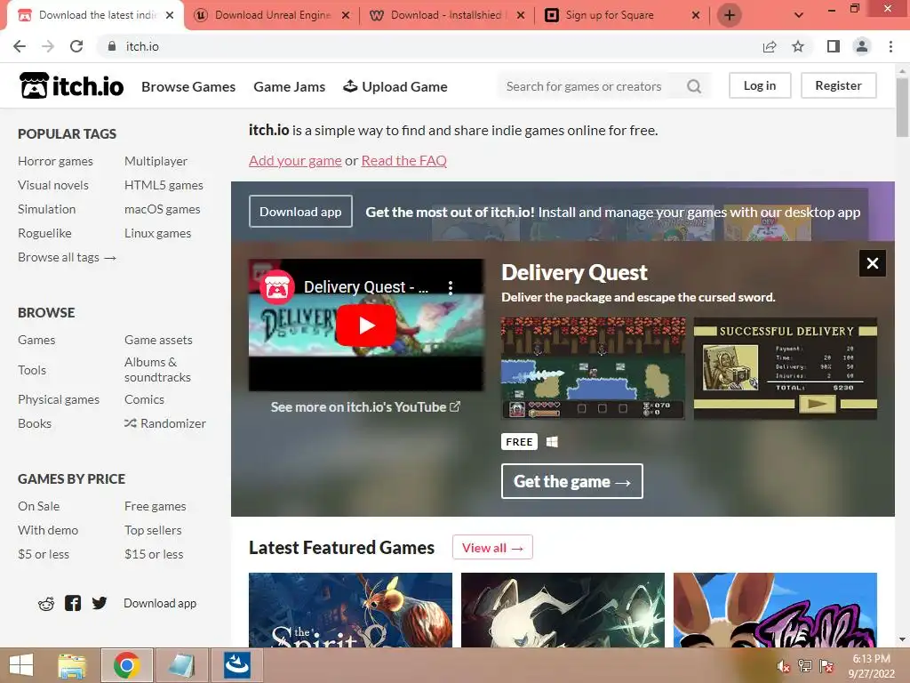The width and height of the screenshot is (910, 683).
Task: Open the Delivery Quest title link
Action: coord(575,272)
